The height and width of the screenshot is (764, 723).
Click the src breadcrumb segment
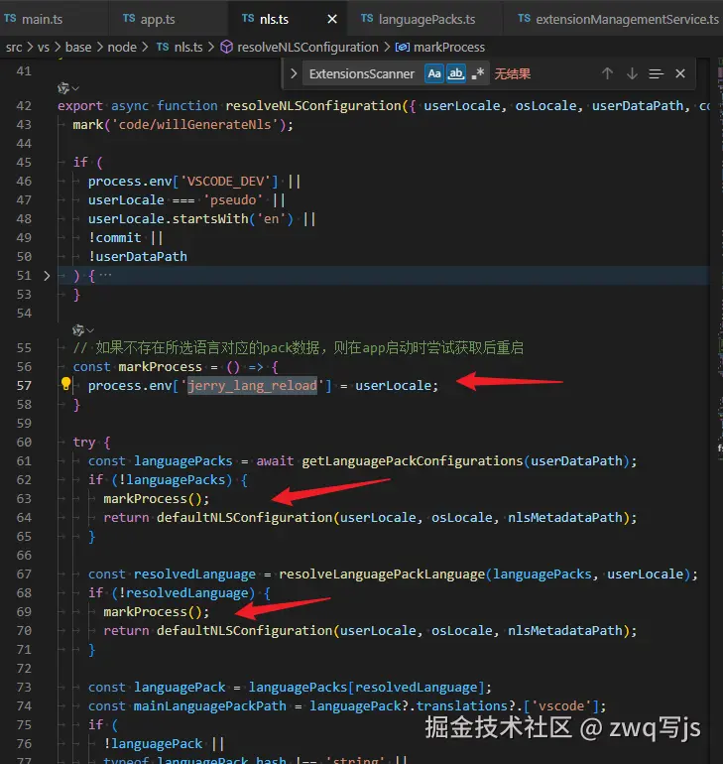point(14,48)
